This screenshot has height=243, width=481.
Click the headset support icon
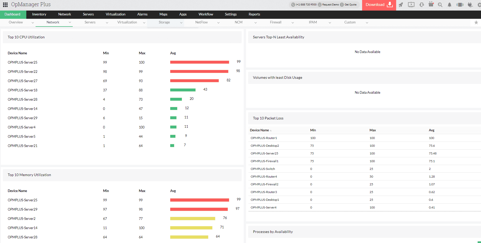pos(422,5)
